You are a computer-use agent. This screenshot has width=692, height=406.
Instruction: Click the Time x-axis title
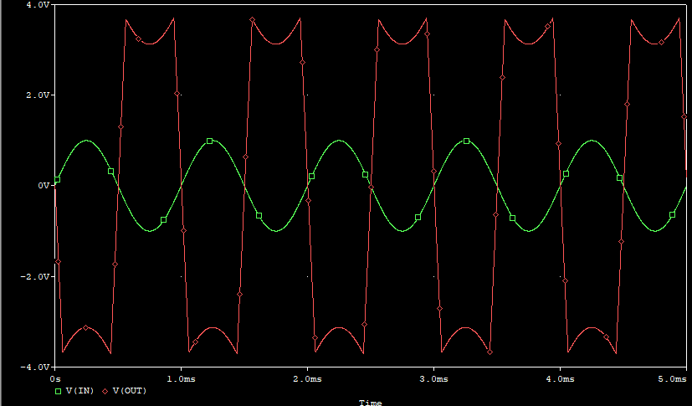pos(371,403)
